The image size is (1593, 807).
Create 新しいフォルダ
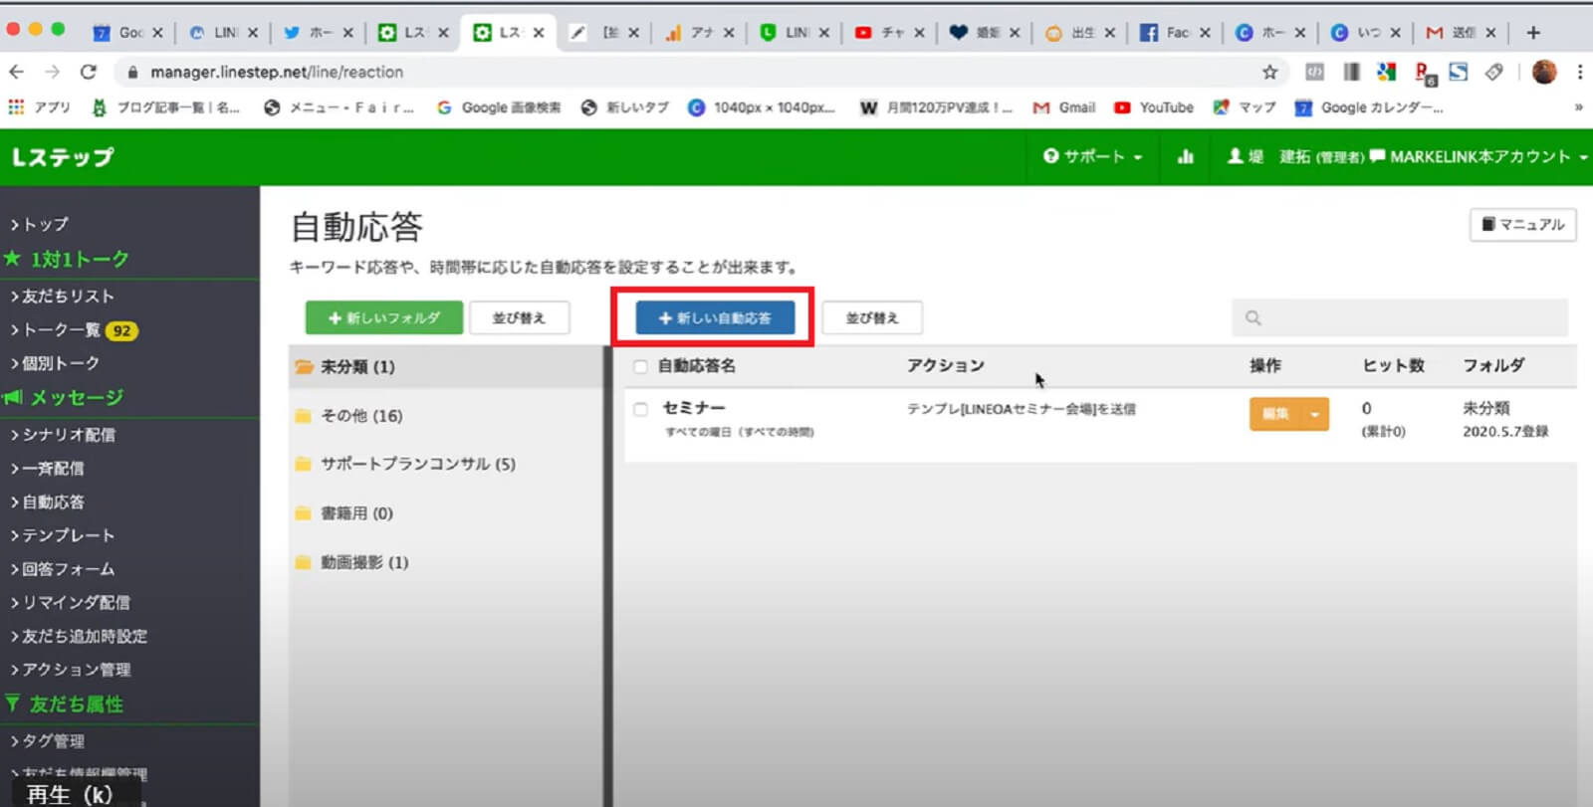click(x=384, y=318)
